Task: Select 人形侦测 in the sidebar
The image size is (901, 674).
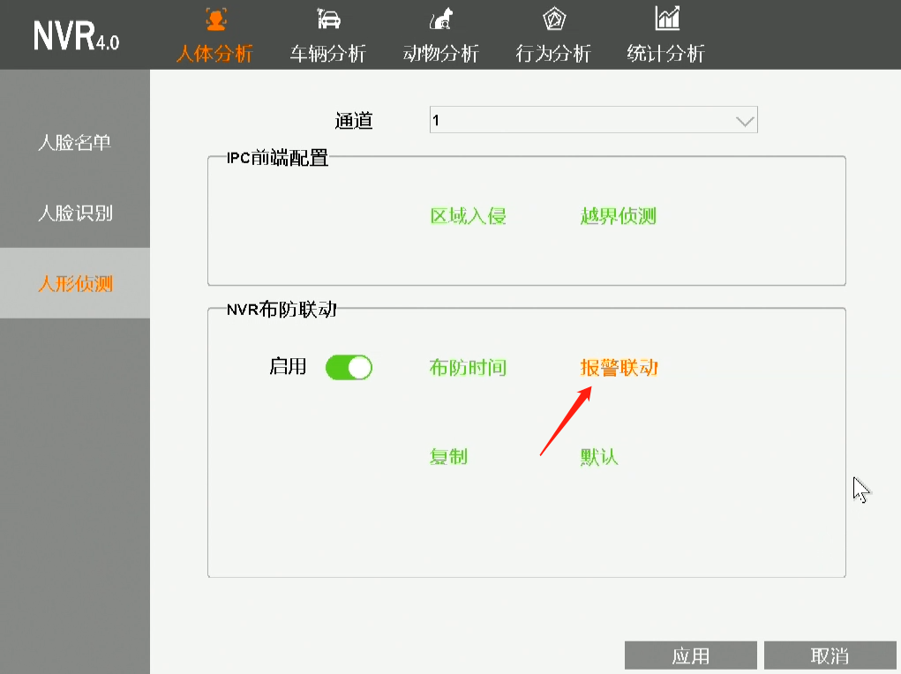Action: click(75, 284)
